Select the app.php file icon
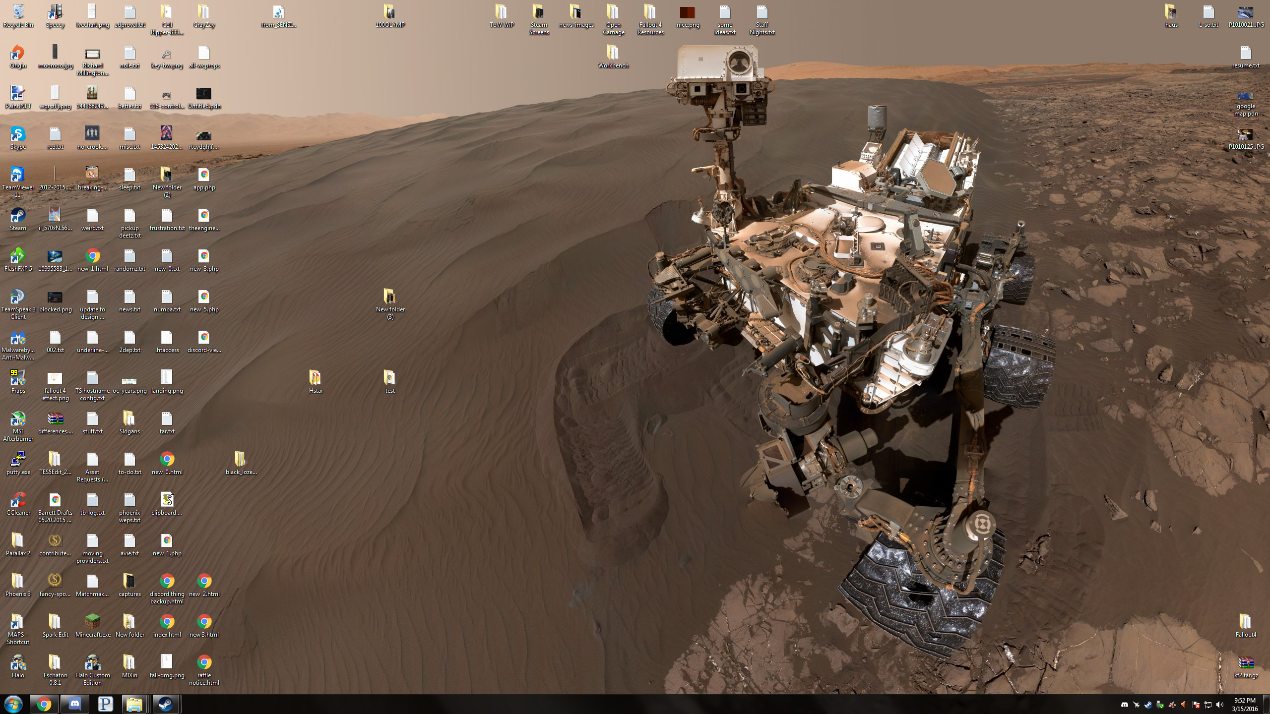 point(204,178)
